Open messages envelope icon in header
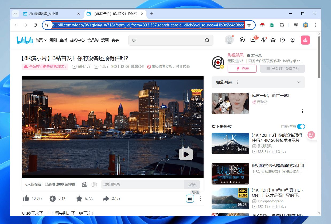331x224 pixels. 253,40
